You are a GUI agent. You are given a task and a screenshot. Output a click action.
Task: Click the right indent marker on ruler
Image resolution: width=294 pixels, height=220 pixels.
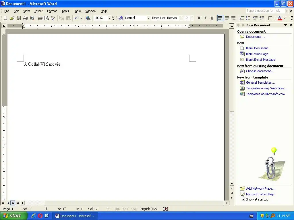click(x=189, y=26)
